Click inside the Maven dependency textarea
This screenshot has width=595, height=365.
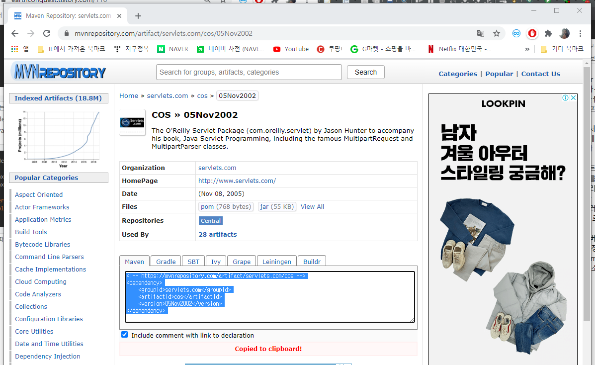[x=270, y=297]
